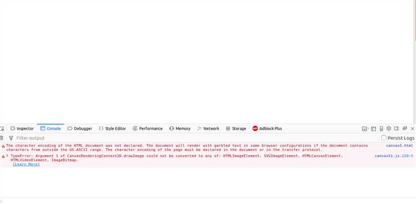Click the 'TypeError: Argument 1 of CanvasRenderingContext2D.drawImage' message
Image resolution: width=416 pixels, height=204 pixels.
177,158
